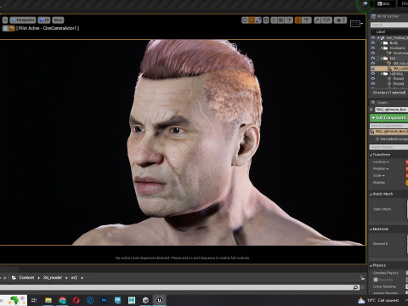
Task: Toggle visibility eye for CineCamera actor
Action: (373, 54)
